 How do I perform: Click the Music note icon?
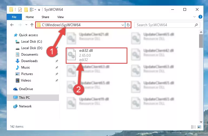17,67
